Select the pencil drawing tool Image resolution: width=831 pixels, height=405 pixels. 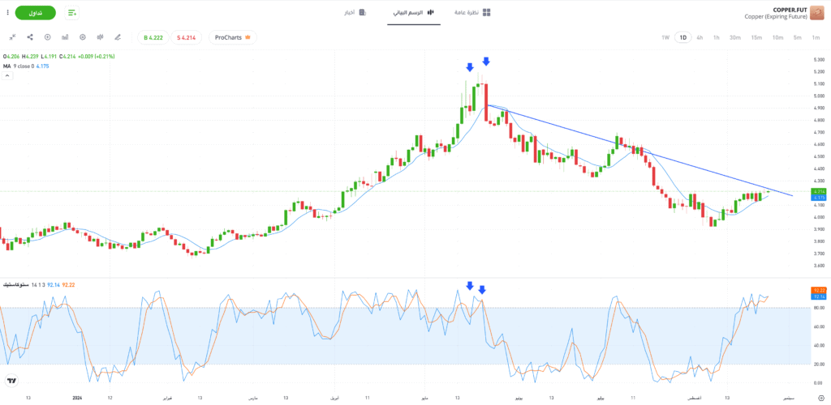click(118, 37)
